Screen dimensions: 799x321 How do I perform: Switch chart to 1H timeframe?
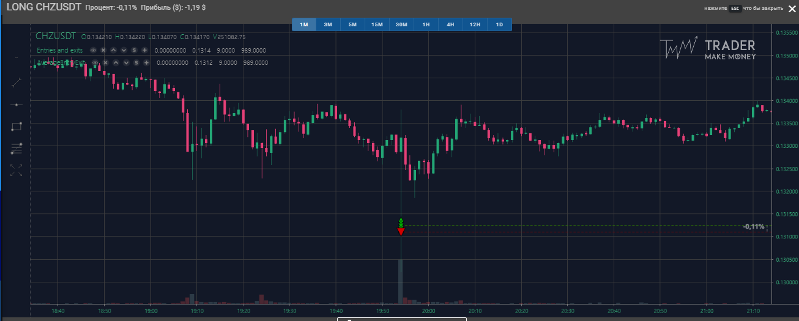426,24
